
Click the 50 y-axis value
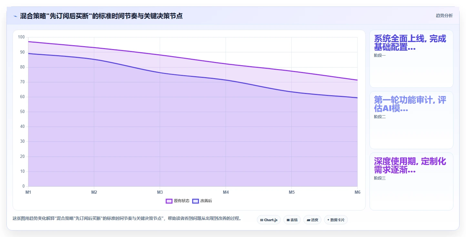(x=22, y=112)
